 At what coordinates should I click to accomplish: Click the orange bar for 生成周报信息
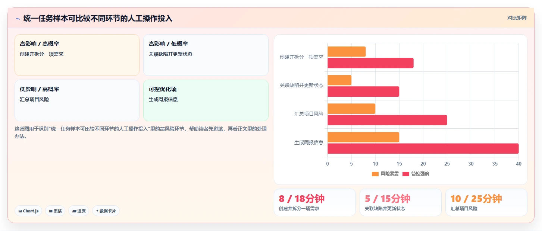coord(363,137)
